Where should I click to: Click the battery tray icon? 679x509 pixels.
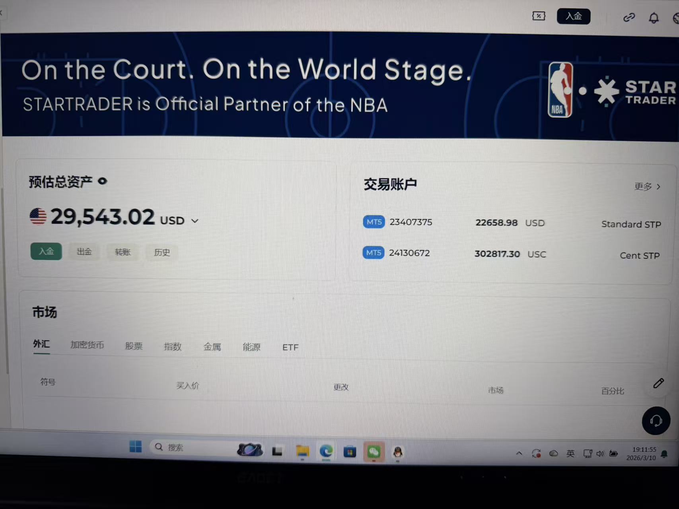pyautogui.click(x=613, y=454)
